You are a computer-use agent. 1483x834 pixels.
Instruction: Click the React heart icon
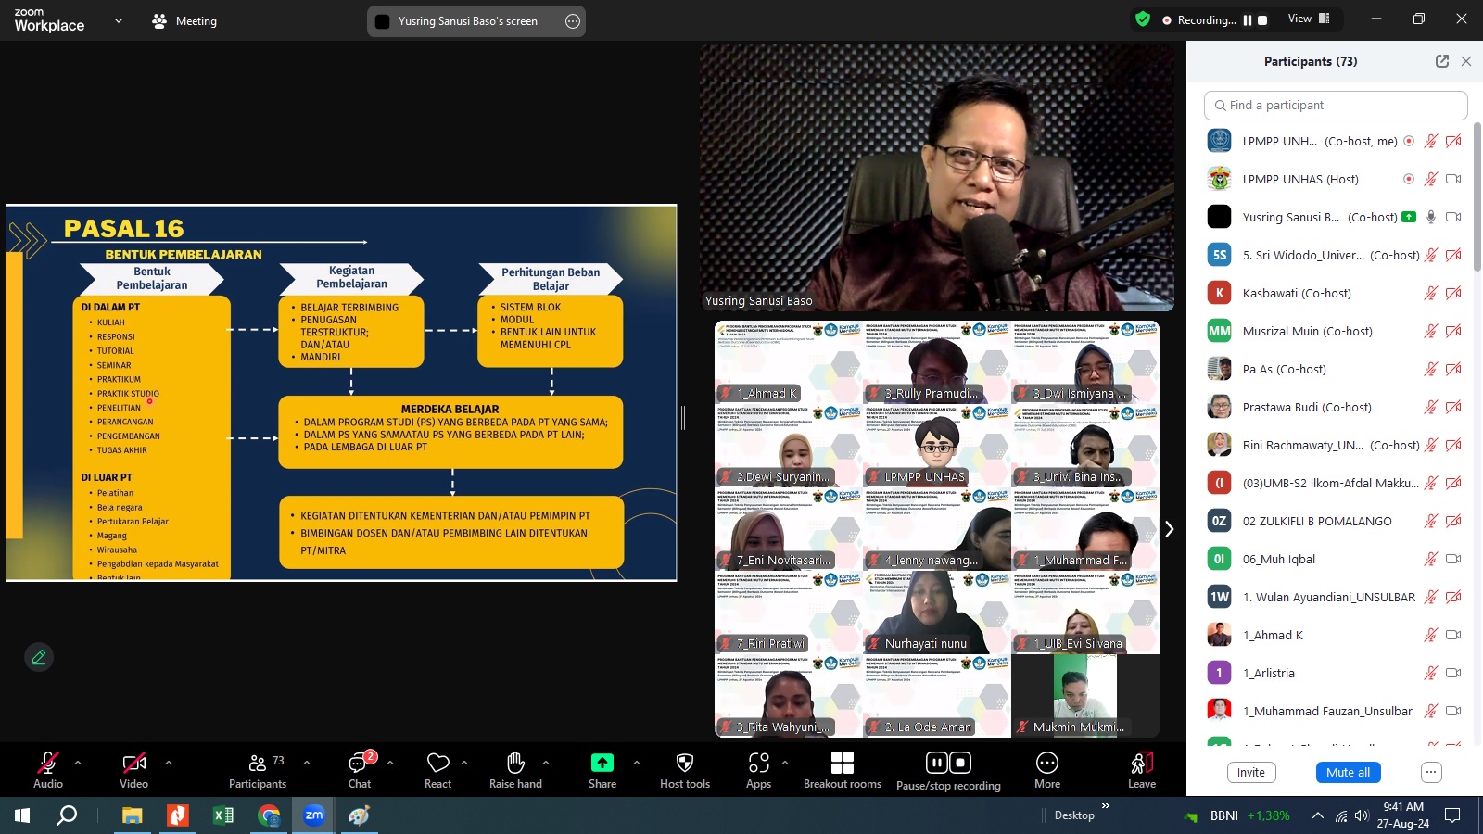pos(437,764)
